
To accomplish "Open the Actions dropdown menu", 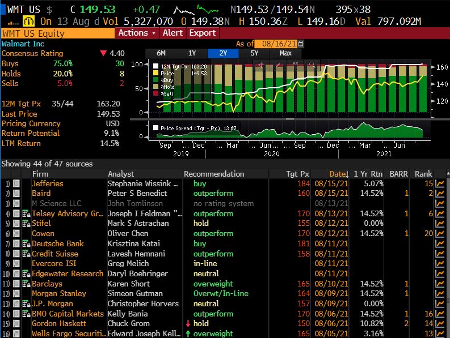I will point(137,33).
